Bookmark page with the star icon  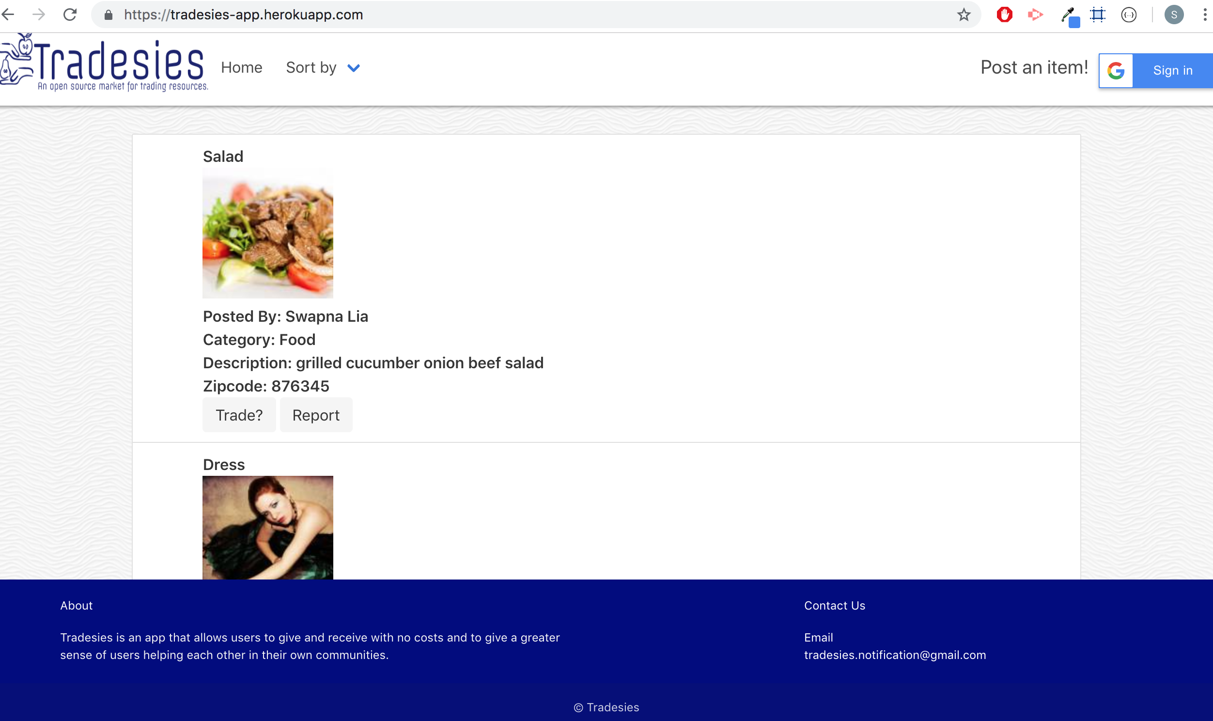pos(964,15)
